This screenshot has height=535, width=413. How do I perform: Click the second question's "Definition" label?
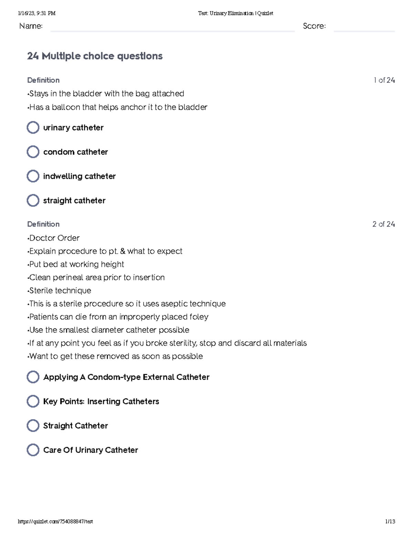43,224
